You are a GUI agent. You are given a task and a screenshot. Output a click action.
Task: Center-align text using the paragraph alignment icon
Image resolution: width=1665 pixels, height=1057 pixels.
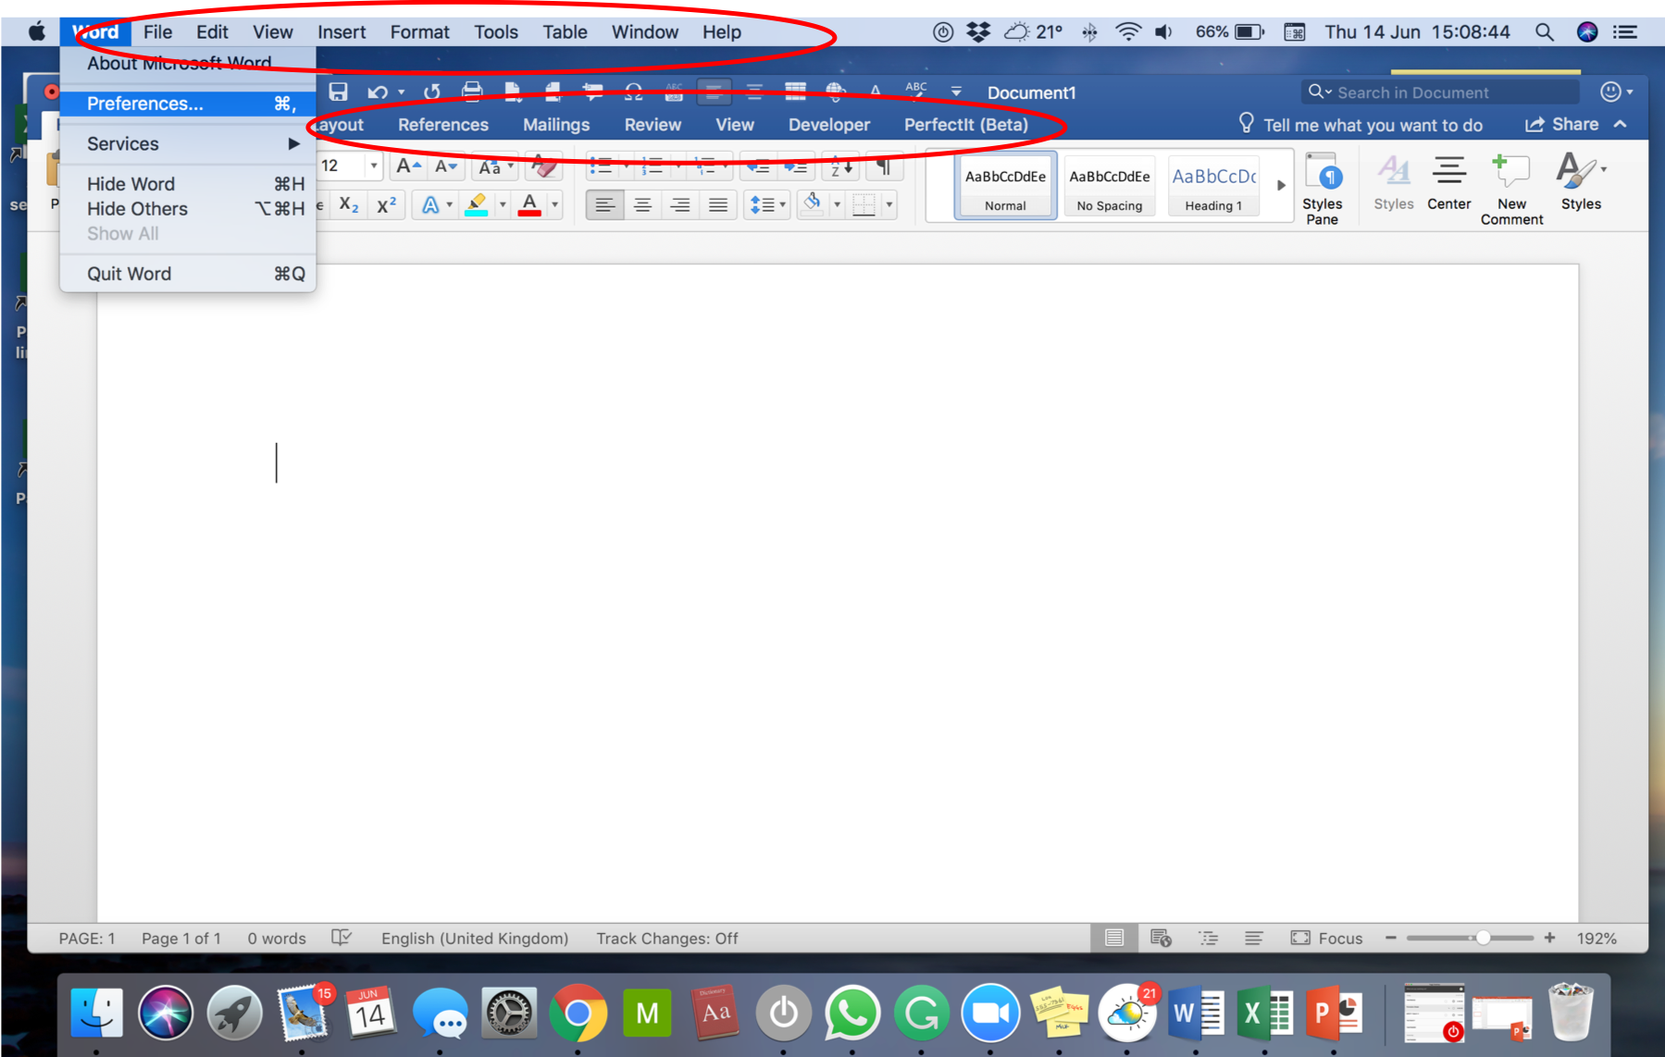[642, 205]
